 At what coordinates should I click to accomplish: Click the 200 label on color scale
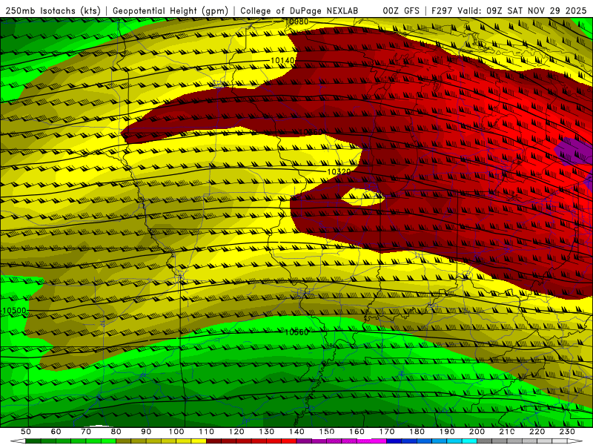coord(477,432)
